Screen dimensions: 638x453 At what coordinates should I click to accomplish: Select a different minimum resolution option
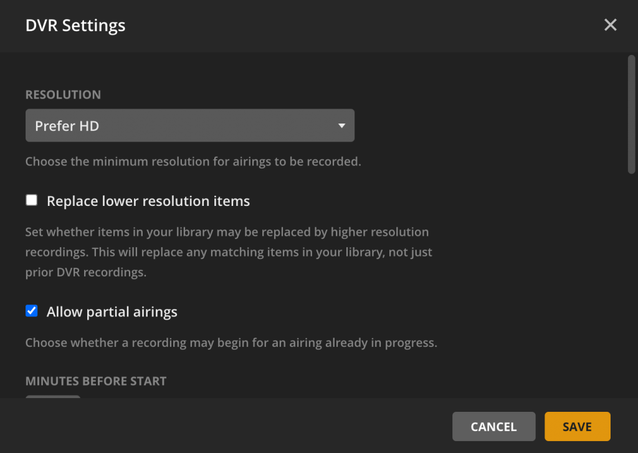(x=190, y=125)
